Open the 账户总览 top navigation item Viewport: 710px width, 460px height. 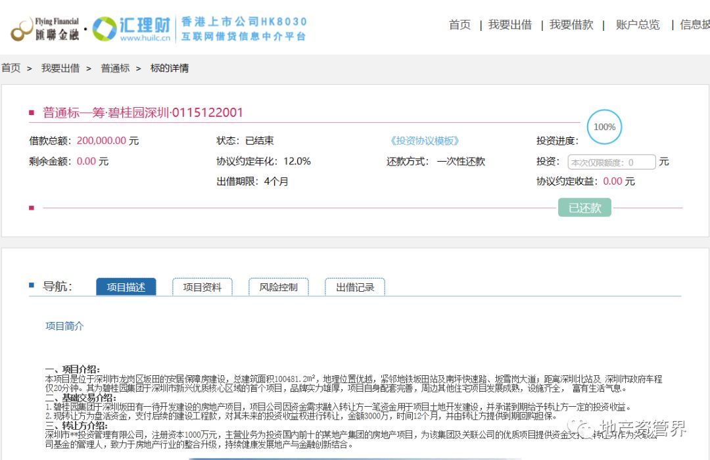pos(638,25)
